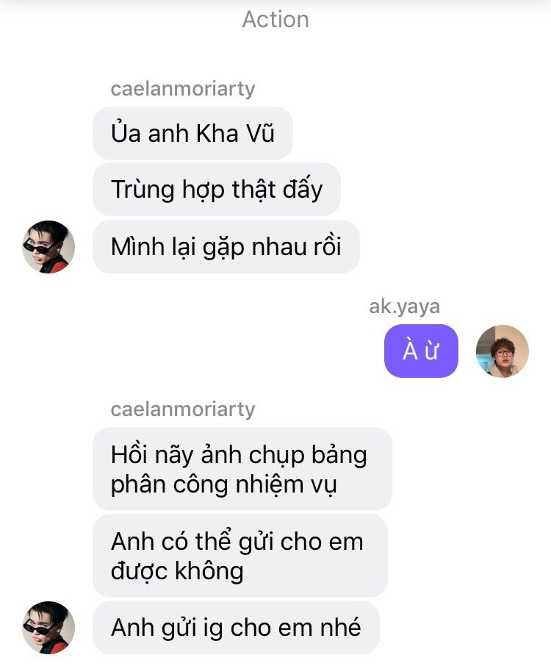Tap the "Mình lại gặp nhau rồi" bubble
Viewport: 551px width, 666px height.
click(x=226, y=247)
